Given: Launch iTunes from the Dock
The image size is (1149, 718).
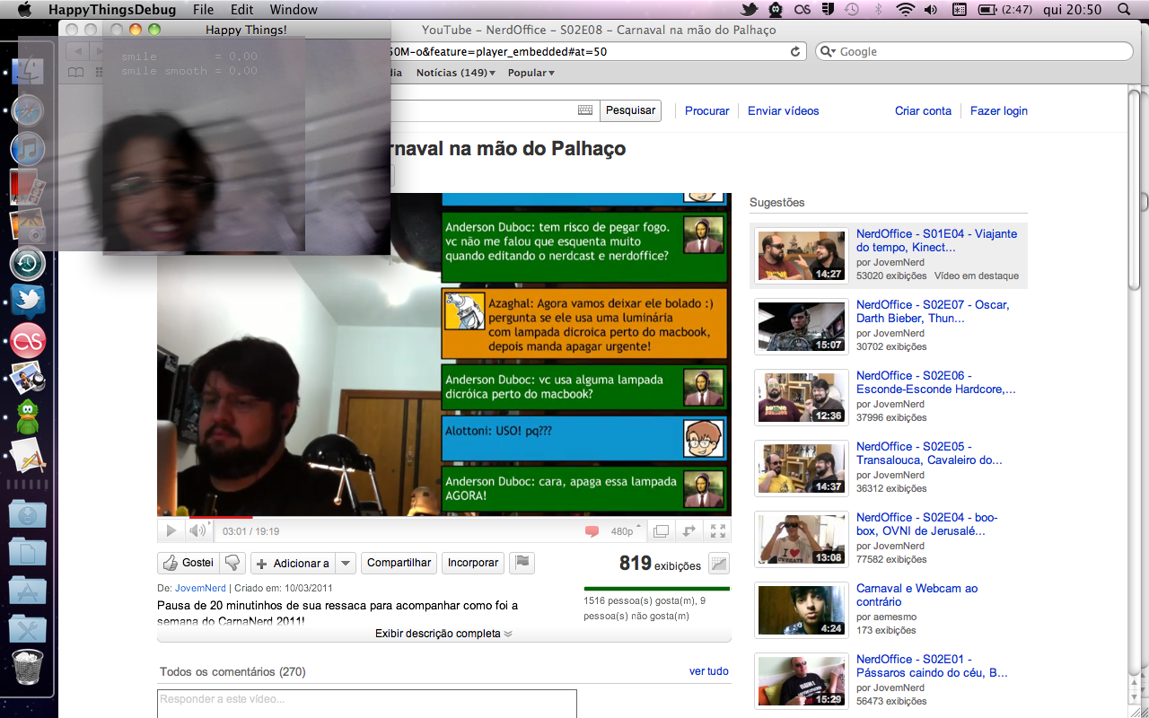Looking at the screenshot, I should point(28,150).
